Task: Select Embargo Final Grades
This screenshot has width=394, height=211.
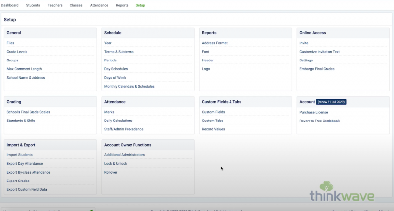Action: click(317, 69)
